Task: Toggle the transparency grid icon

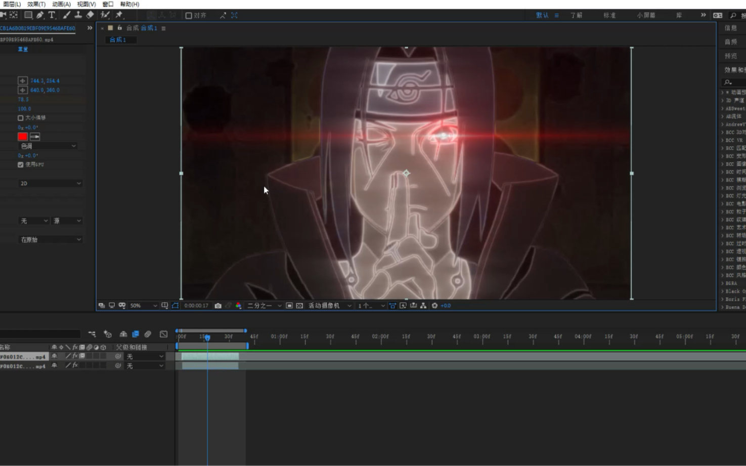Action: [299, 306]
